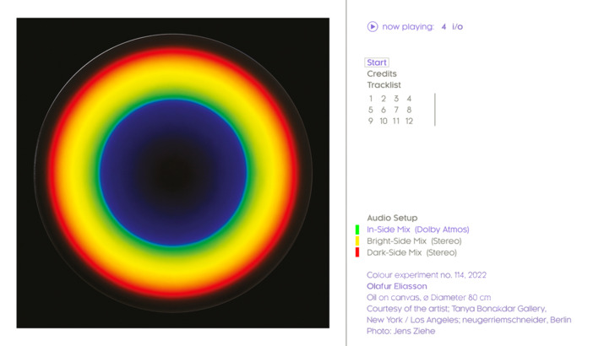Click the current track title 'i/o'
The image size is (615, 346).
pyautogui.click(x=457, y=27)
